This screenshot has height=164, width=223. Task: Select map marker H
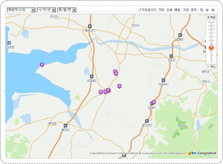tap(116, 74)
